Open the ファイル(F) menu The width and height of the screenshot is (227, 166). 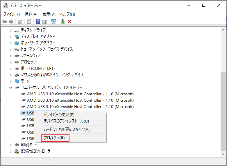(12, 14)
